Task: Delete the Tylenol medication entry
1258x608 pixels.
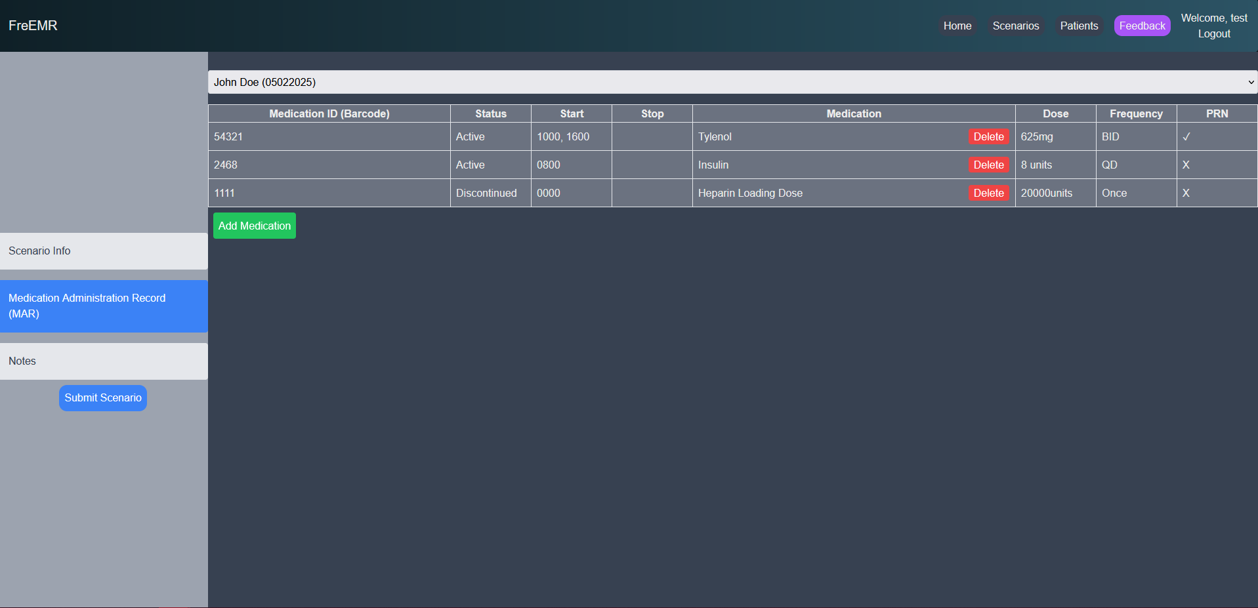Action: tap(988, 136)
